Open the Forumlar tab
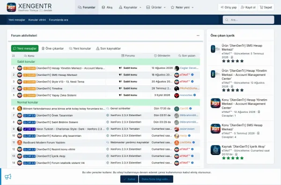The height and width of the screenshot is (185, 281). (87, 7)
